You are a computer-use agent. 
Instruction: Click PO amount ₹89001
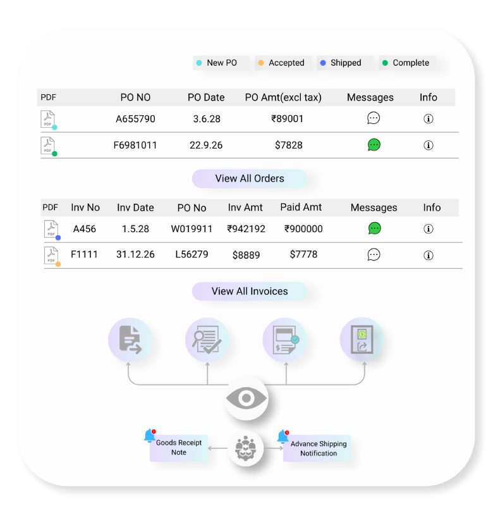pyautogui.click(x=287, y=119)
